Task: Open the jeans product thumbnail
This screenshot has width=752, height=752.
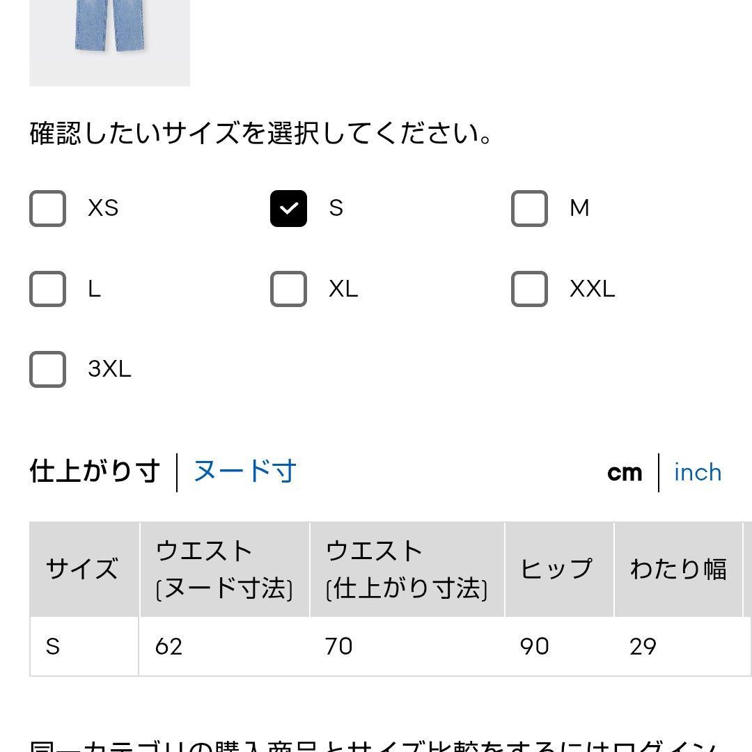Action: 110,43
